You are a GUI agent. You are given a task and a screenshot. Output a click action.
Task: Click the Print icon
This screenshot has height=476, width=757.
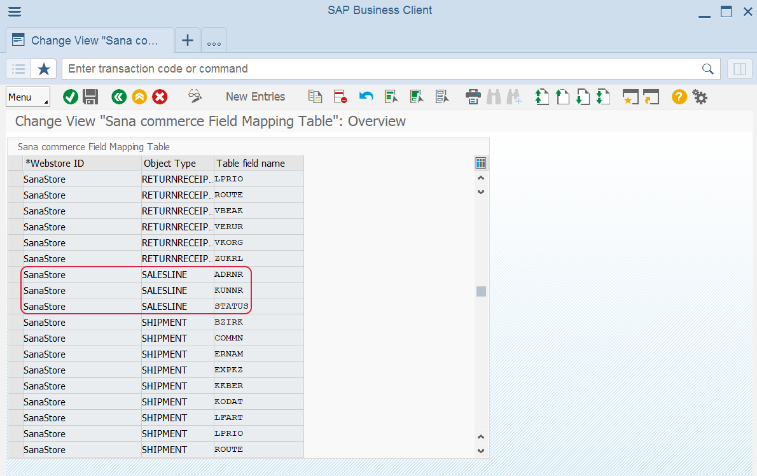pyautogui.click(x=473, y=97)
